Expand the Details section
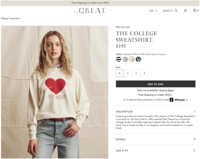Screen dimensions: 200x159 click(x=156, y=139)
